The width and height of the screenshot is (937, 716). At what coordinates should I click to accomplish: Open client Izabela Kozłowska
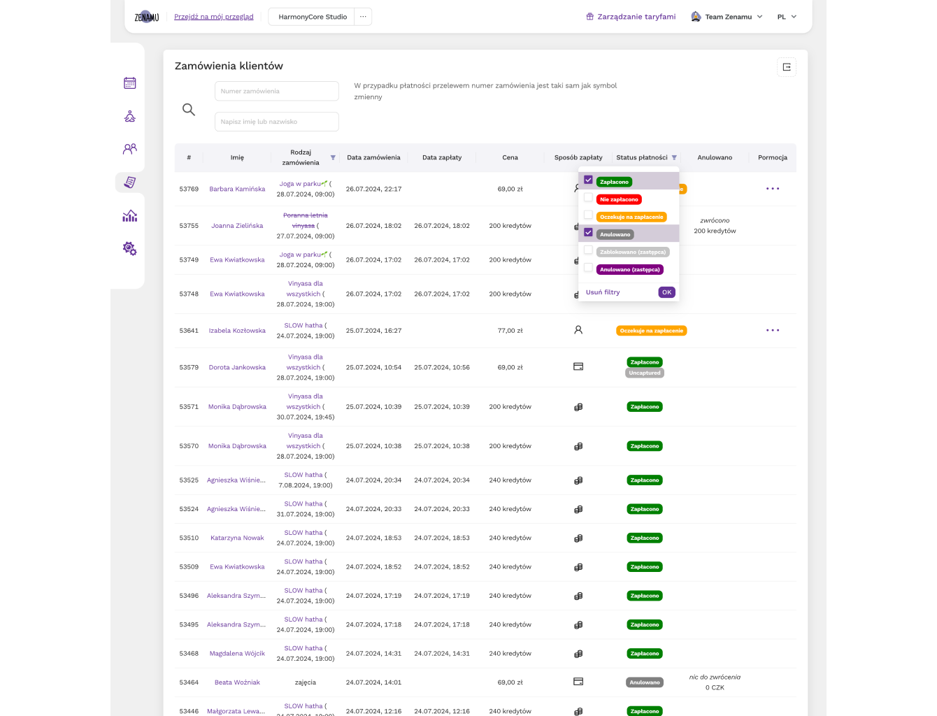[237, 331]
